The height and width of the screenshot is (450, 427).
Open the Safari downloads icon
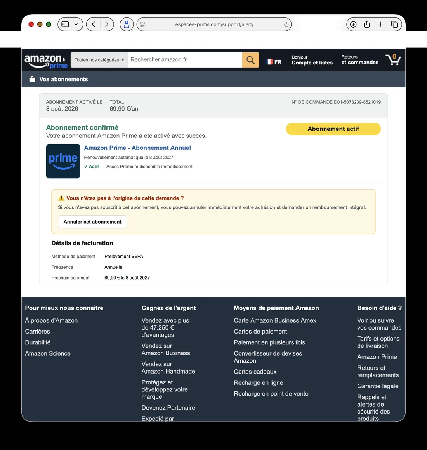(353, 24)
